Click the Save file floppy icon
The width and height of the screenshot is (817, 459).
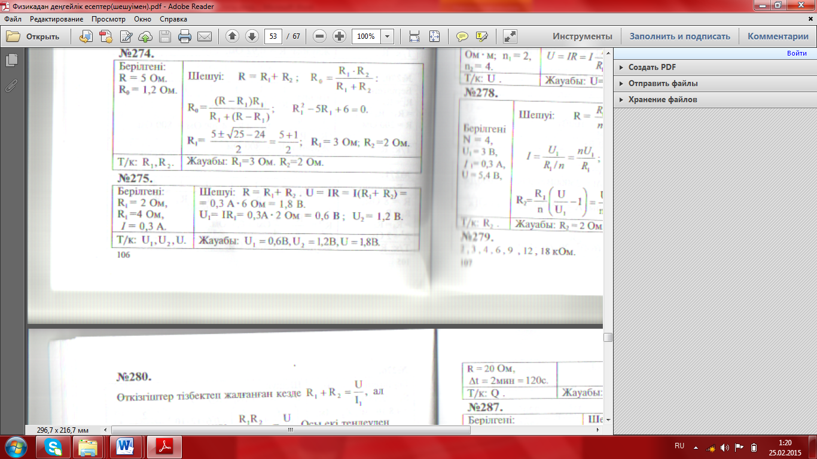coord(165,36)
